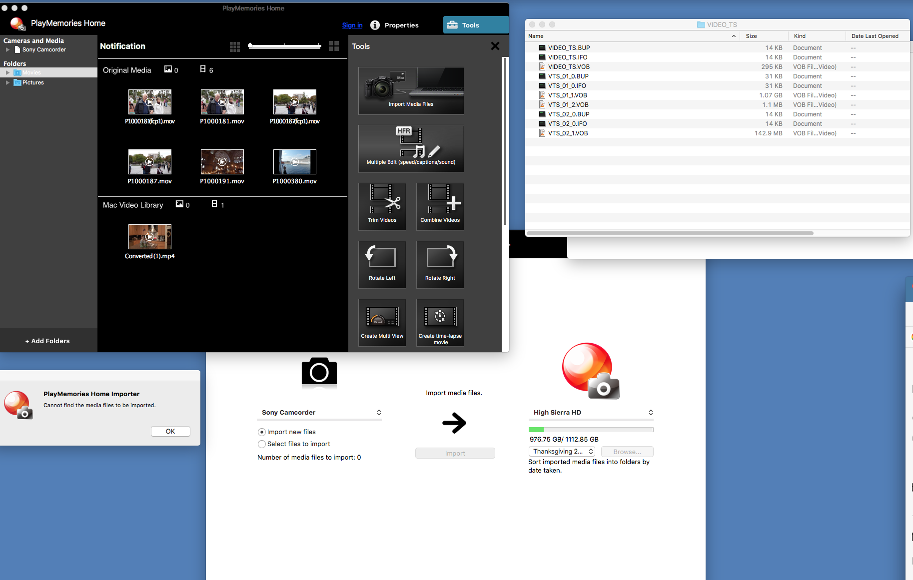
Task: Click the Import button
Action: [455, 453]
